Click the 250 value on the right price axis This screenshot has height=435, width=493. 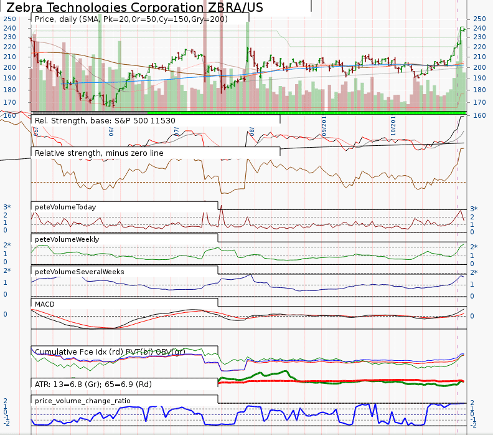(479, 19)
